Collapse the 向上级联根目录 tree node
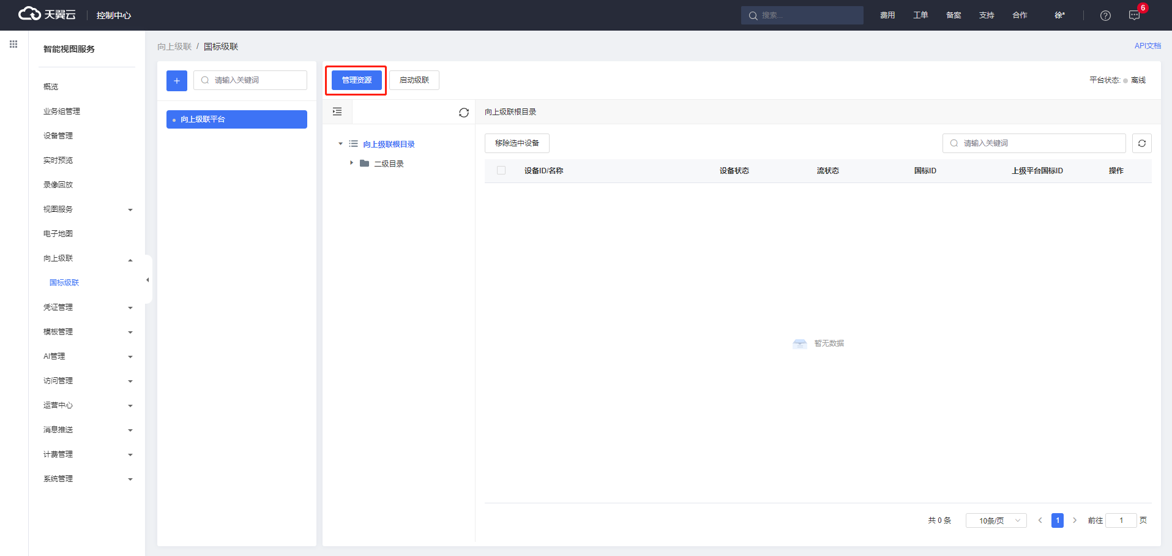This screenshot has height=556, width=1172. (340, 144)
